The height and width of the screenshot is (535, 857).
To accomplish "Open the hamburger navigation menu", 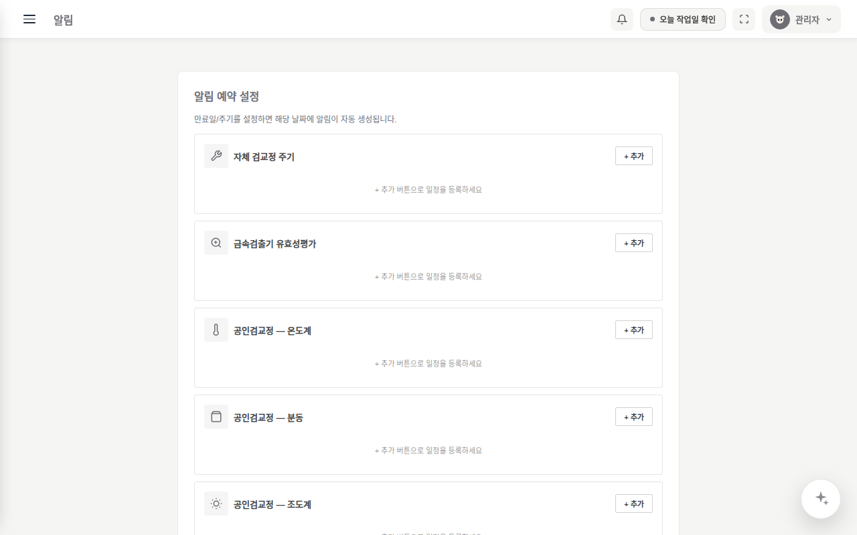I will pos(29,19).
